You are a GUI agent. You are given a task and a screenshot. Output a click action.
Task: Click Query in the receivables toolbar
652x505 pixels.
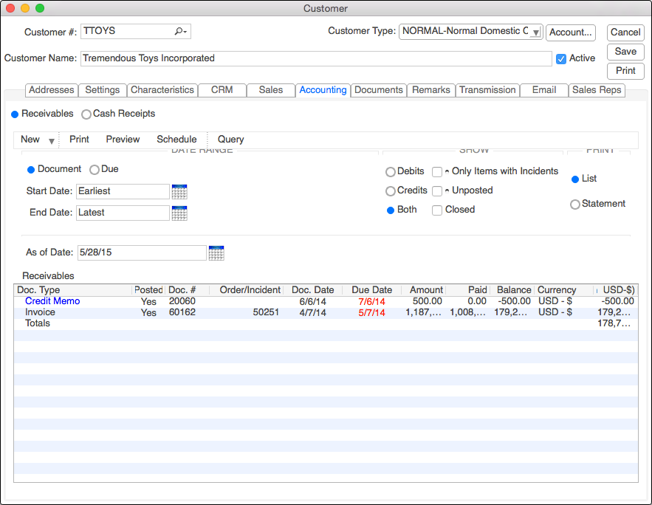230,140
